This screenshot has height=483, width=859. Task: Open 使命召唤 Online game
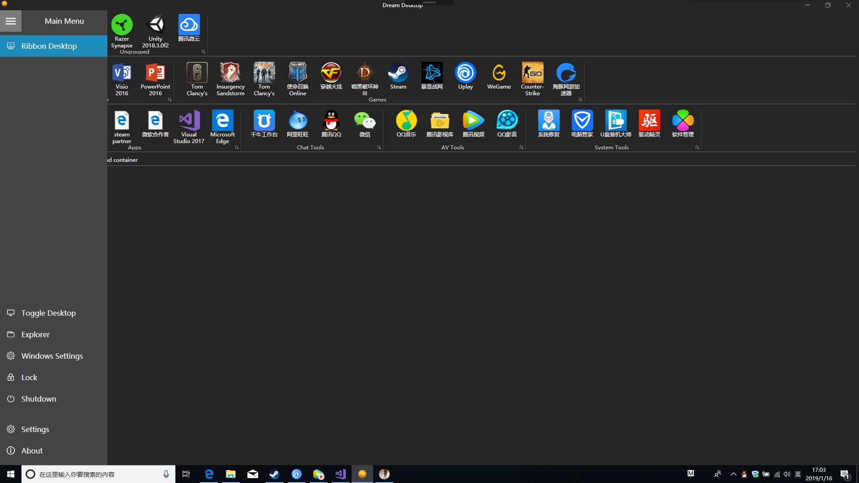tap(298, 79)
